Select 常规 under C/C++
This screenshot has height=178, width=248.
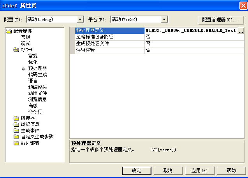click(33, 56)
